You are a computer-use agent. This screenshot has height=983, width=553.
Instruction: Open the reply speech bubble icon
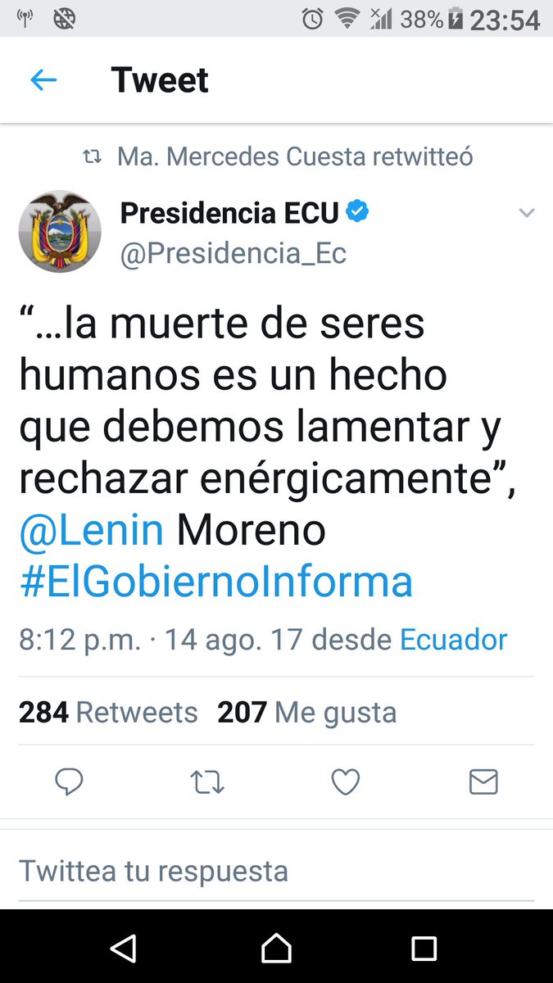(x=69, y=783)
